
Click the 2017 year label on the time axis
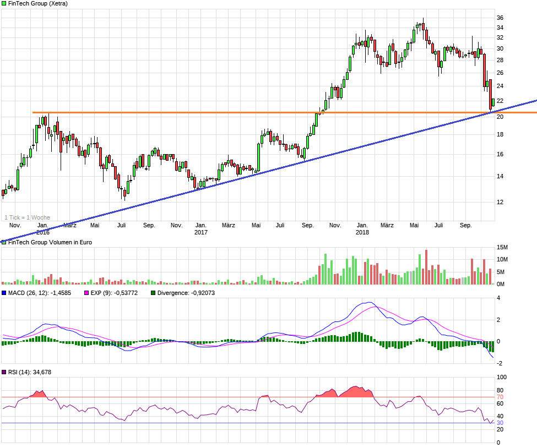200,232
